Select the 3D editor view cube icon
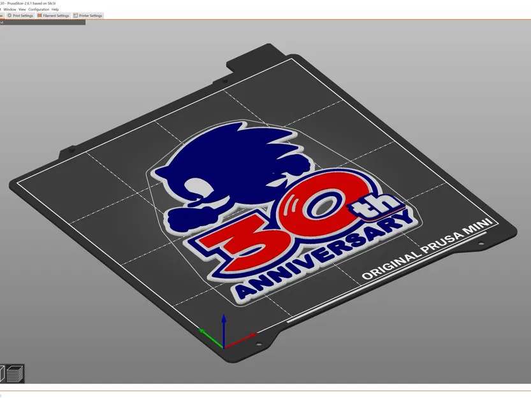The width and height of the screenshot is (531, 398). tap(2, 373)
